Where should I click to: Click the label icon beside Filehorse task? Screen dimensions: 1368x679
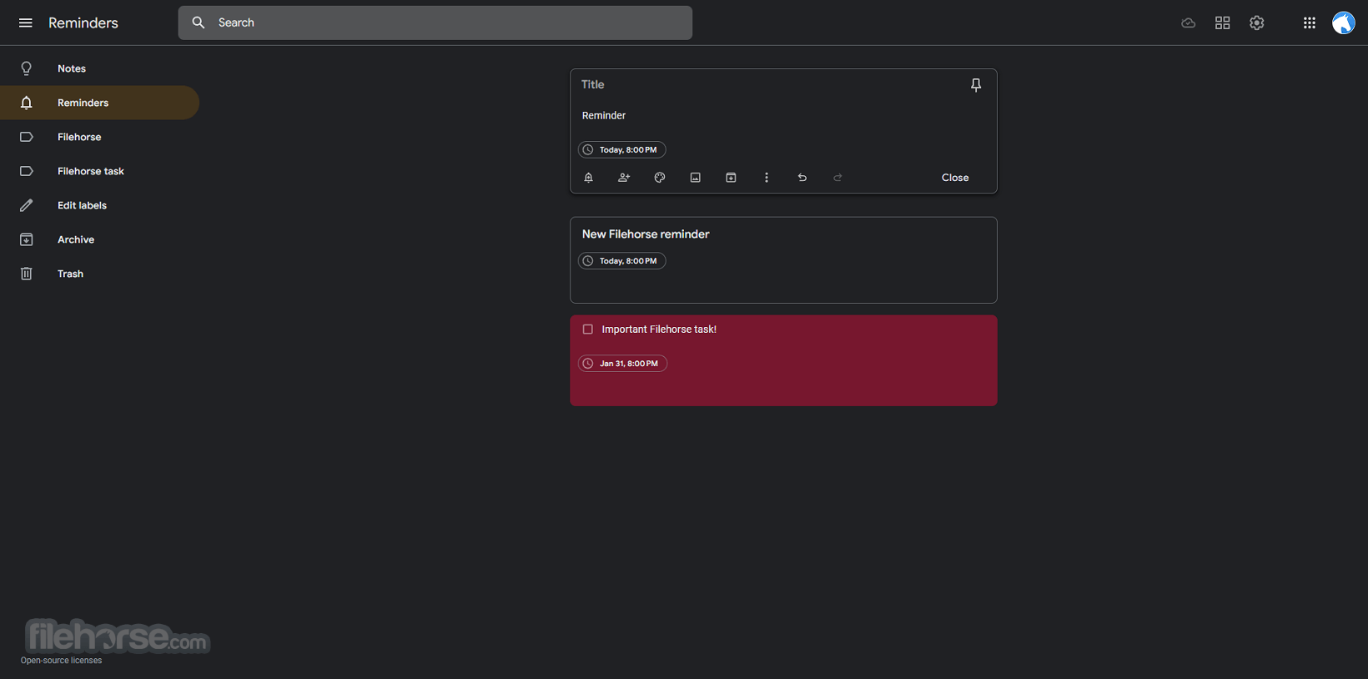27,171
